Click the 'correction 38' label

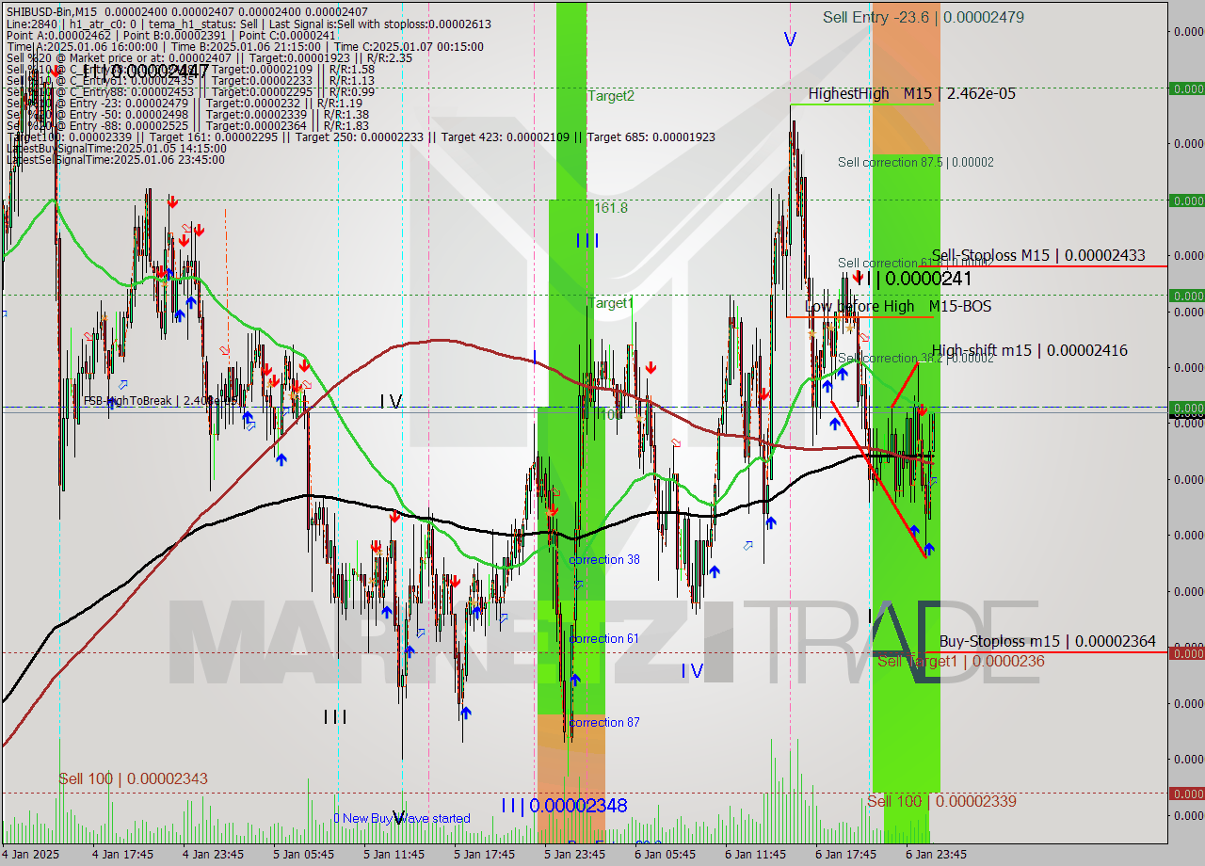[x=604, y=560]
